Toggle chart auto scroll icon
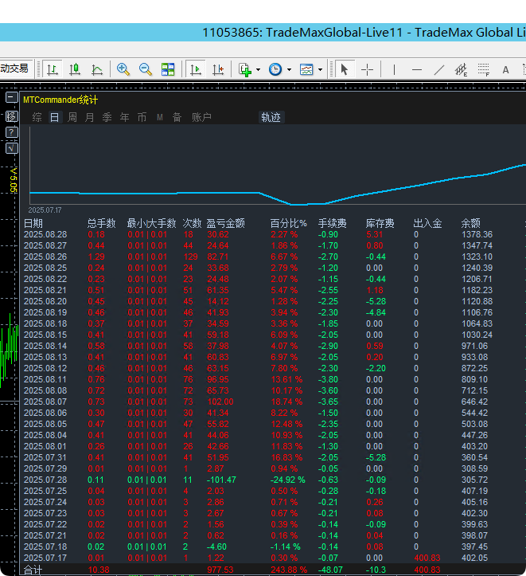The width and height of the screenshot is (526, 576). pos(196,69)
